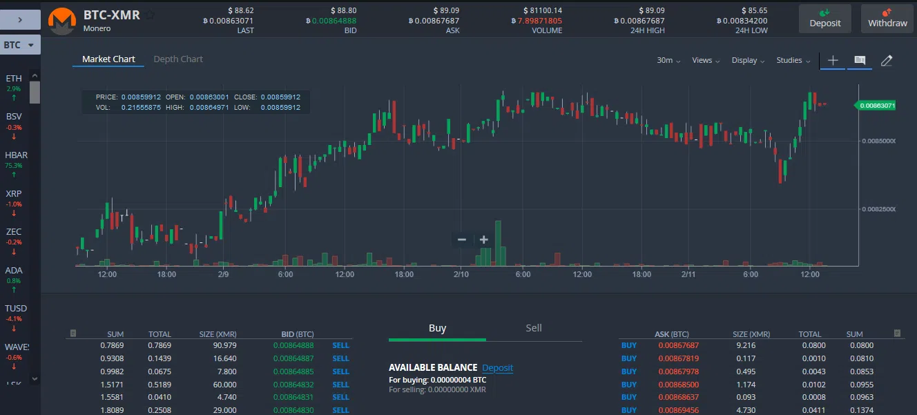Viewport: 917px width, 415px height.
Task: Select the pencil drawing tool
Action: pyautogui.click(x=887, y=61)
